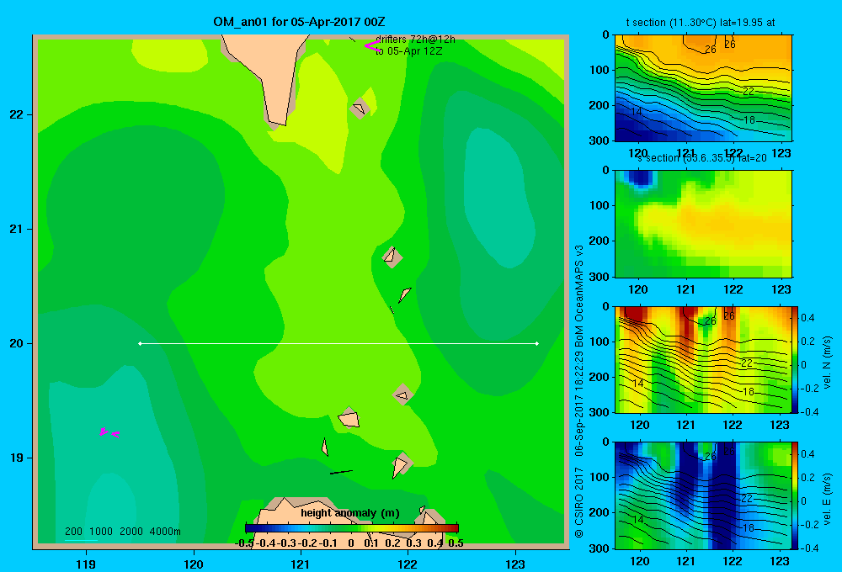Click the blue low-salinity patch in salinity panel

pyautogui.click(x=640, y=177)
